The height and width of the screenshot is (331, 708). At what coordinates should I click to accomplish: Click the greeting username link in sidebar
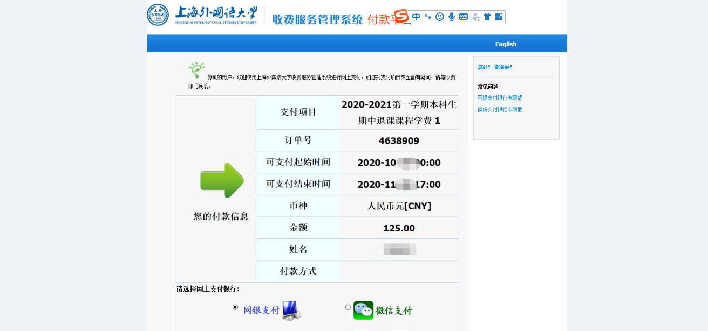pyautogui.click(x=503, y=67)
